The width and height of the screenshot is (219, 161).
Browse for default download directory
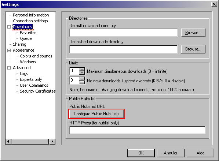(193, 33)
